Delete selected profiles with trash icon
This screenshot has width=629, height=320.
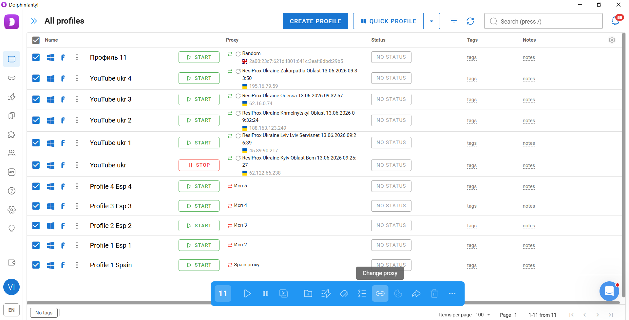point(434,293)
